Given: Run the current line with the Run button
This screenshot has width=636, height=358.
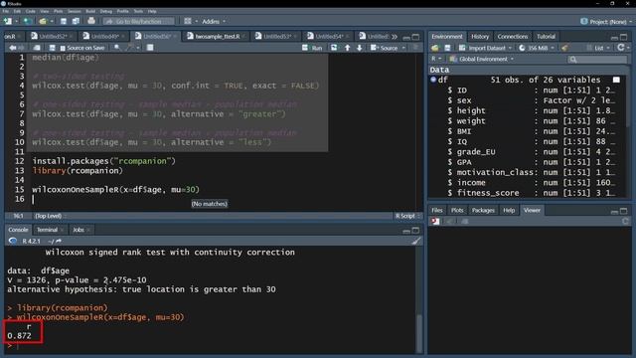Looking at the screenshot, I should point(312,48).
